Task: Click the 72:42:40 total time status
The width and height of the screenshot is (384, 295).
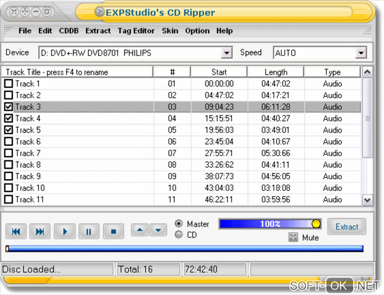Action: coord(215,269)
